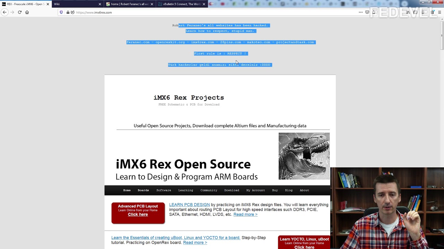Open Boards menu item
Viewport: 444px width, 249px height.
point(143,190)
